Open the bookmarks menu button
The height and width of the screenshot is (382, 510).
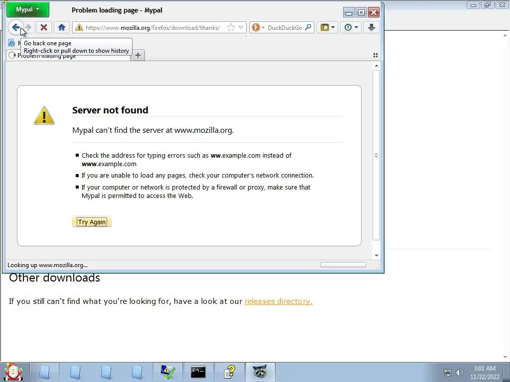coord(328,28)
